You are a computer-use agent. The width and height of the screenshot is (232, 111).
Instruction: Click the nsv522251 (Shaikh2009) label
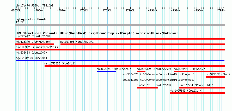114,69
